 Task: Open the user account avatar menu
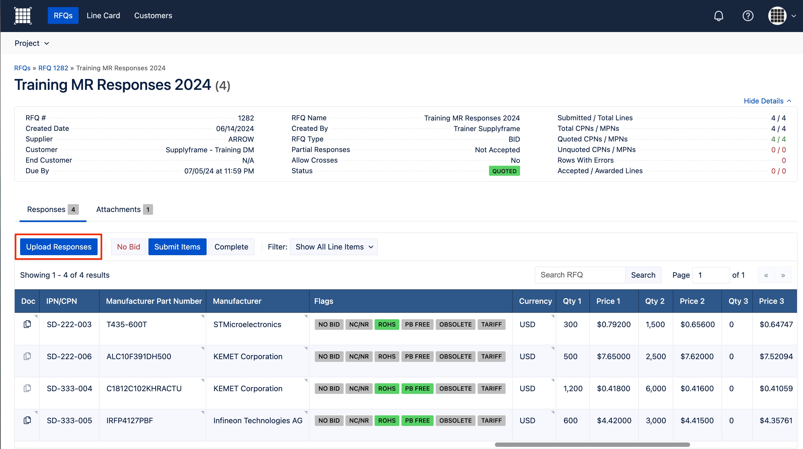pos(777,15)
